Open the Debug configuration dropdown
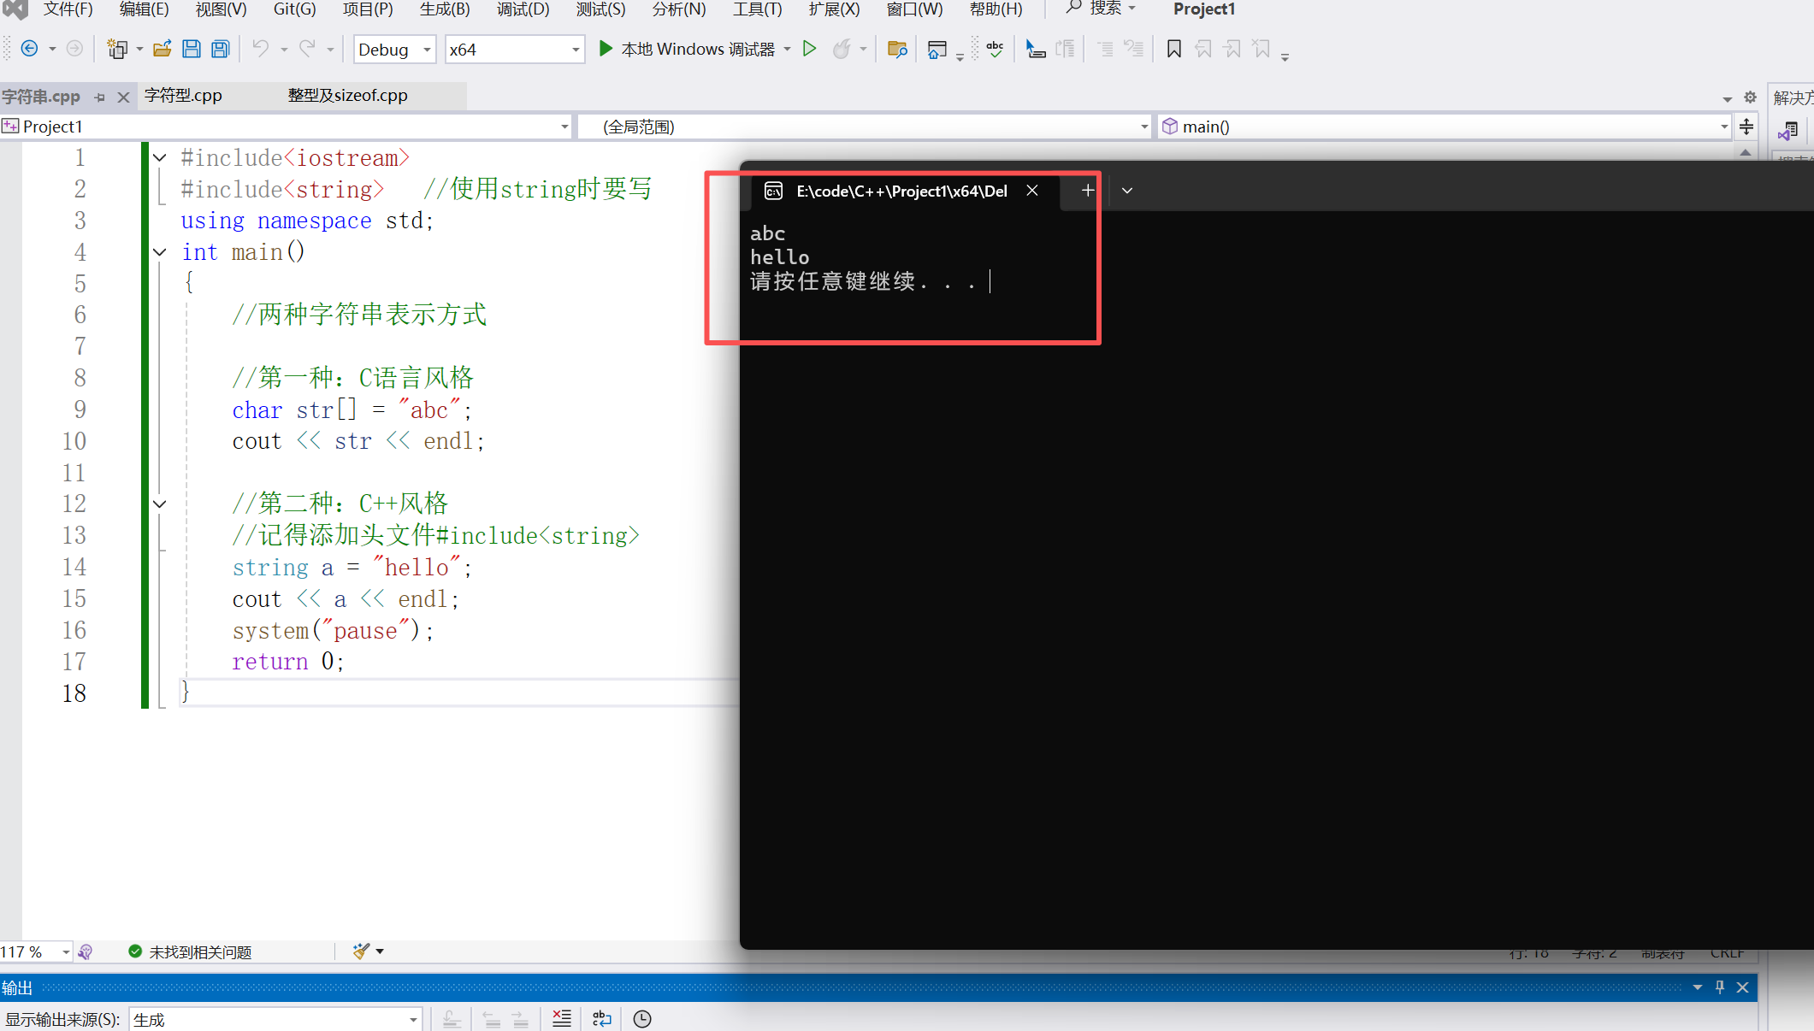Image resolution: width=1814 pixels, height=1031 pixels. click(x=427, y=50)
